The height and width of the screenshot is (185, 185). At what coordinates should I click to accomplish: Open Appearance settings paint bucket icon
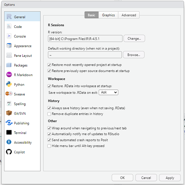[9, 46]
